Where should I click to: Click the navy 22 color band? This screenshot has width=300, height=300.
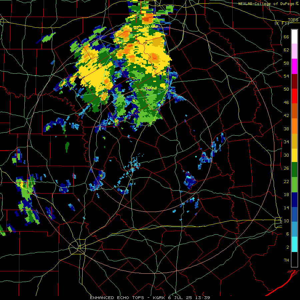point(294,200)
